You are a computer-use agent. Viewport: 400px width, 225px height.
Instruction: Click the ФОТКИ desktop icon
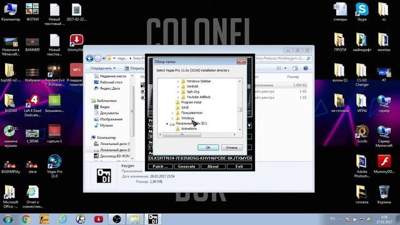coord(32,12)
